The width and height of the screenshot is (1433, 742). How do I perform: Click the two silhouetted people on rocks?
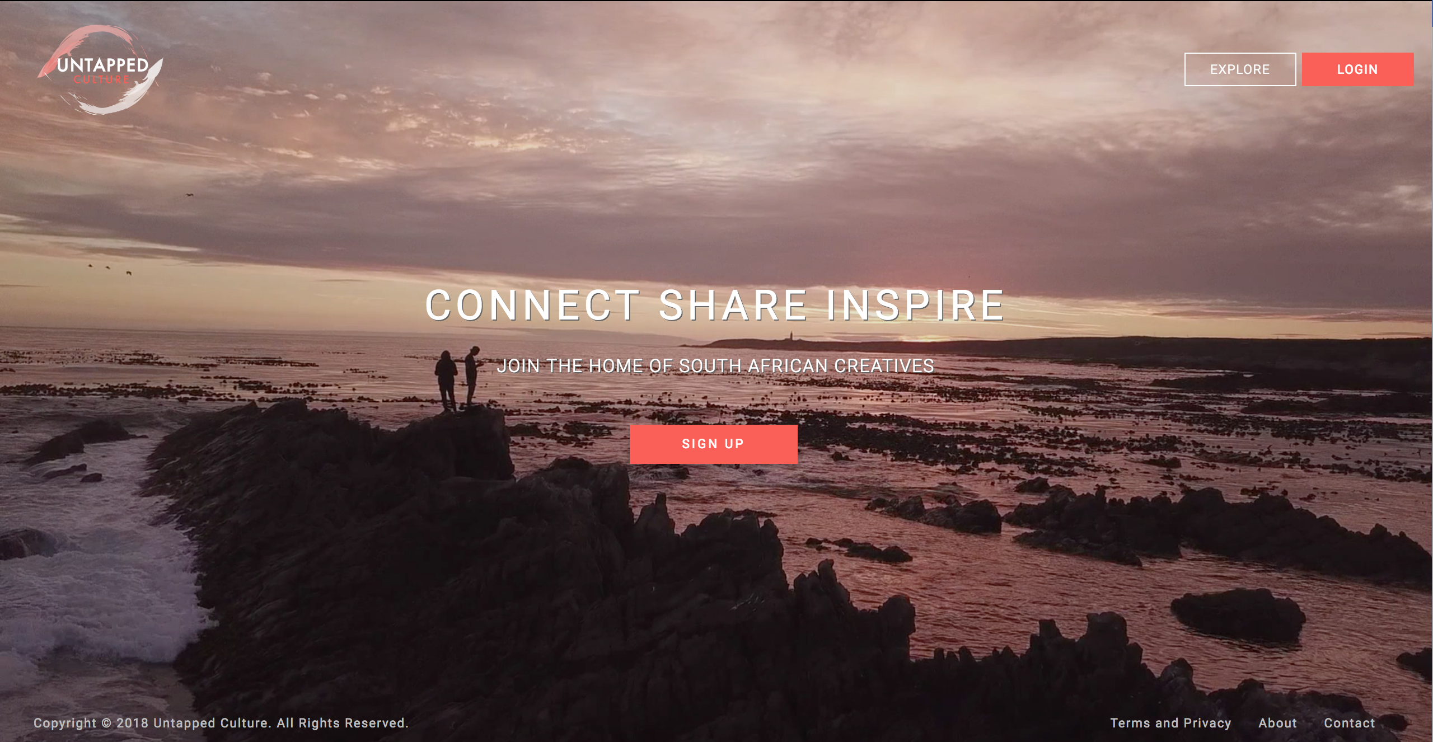click(x=458, y=378)
